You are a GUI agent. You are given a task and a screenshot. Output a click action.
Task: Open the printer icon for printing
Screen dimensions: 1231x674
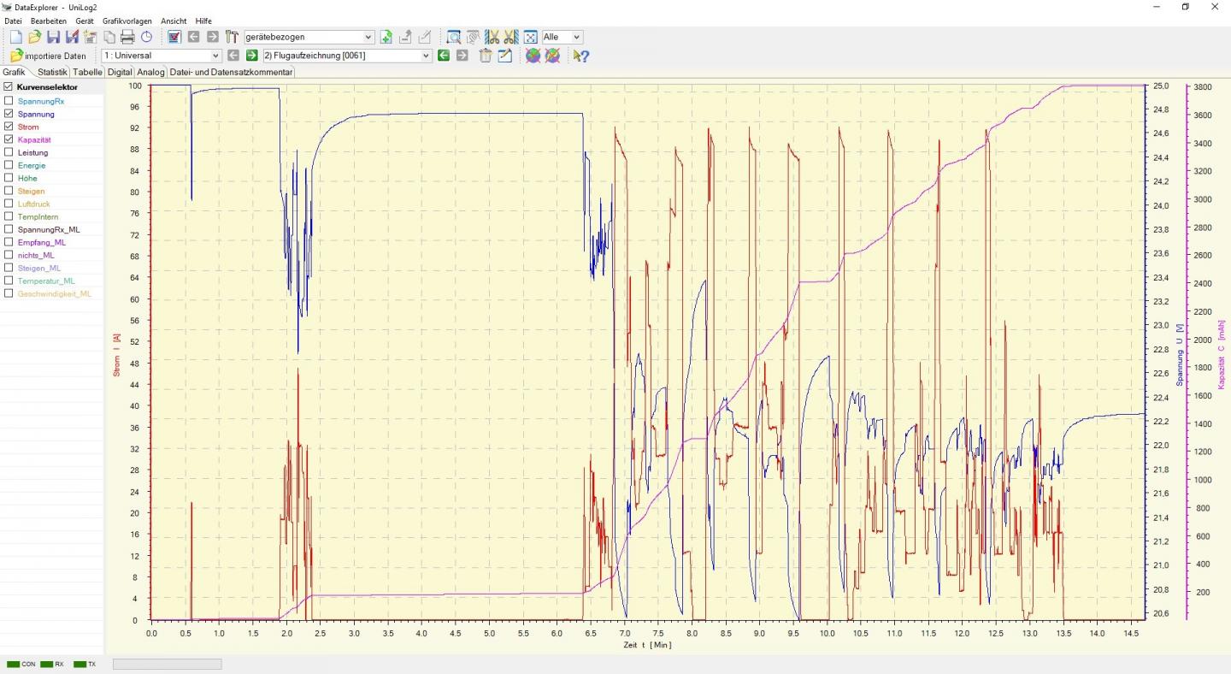(x=127, y=37)
